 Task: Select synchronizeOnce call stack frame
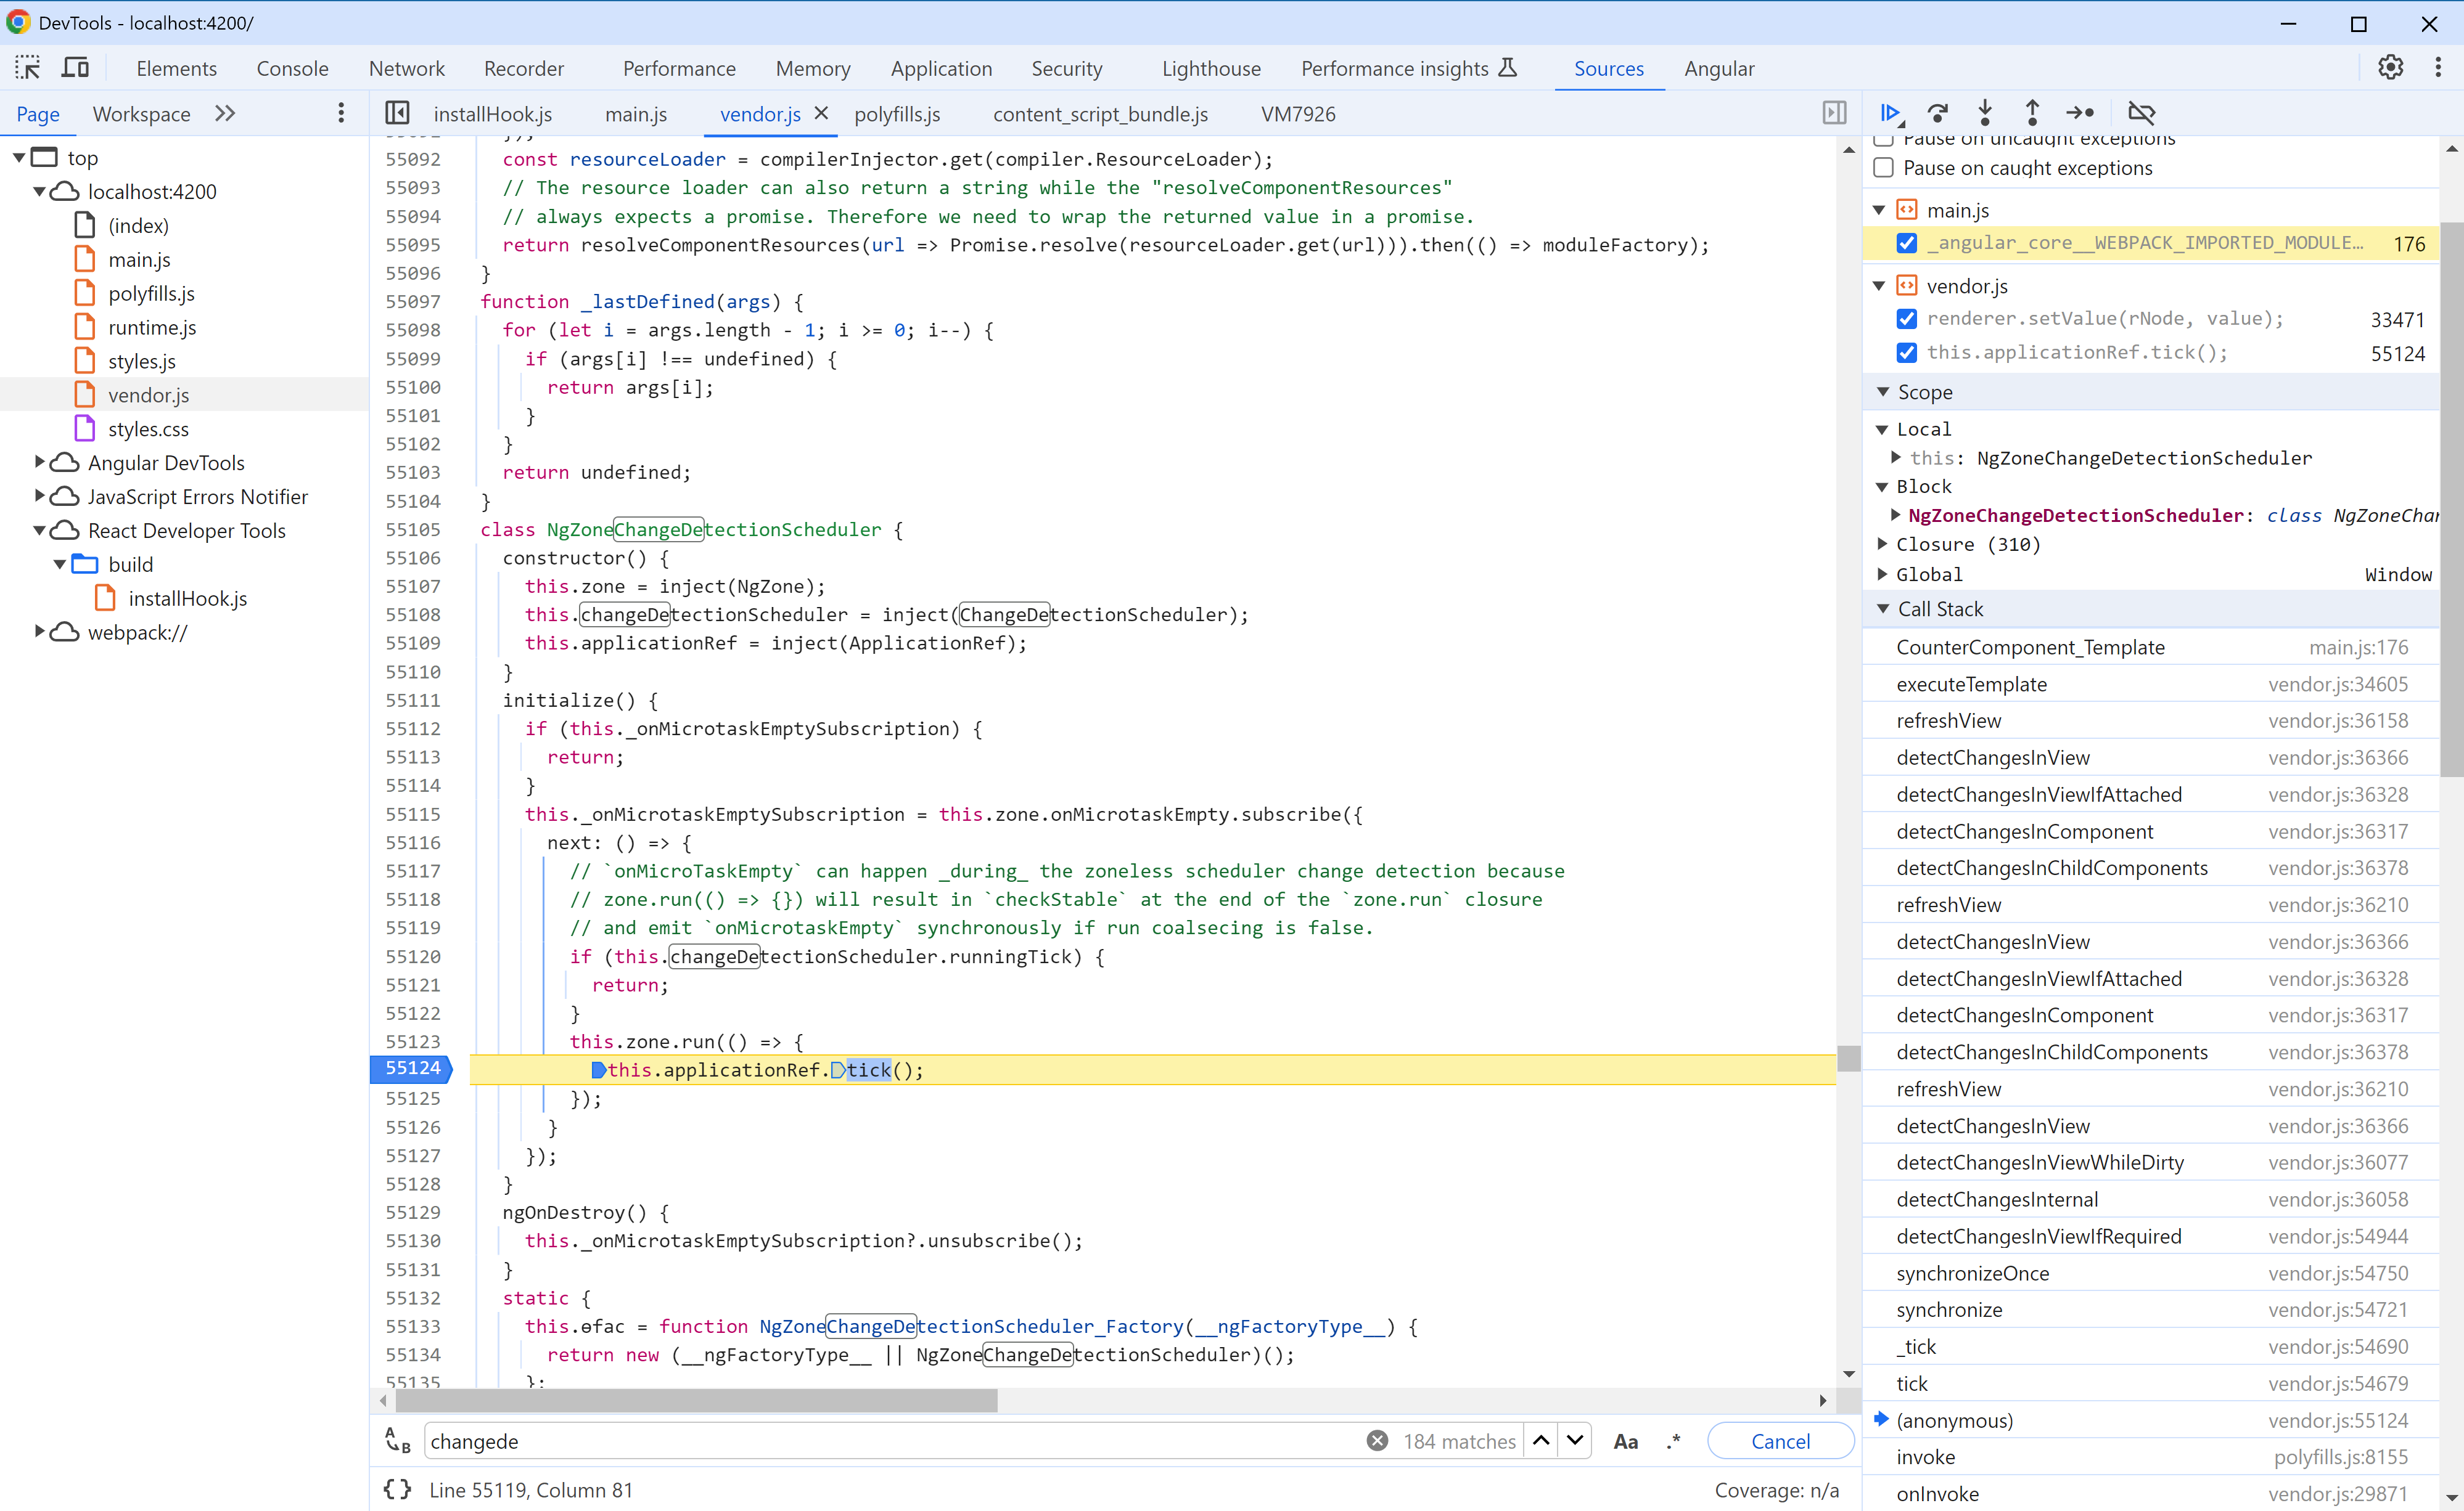pos(2151,1273)
